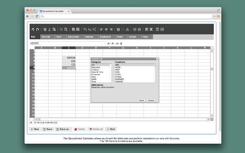Click the link icon in formula bar
Image resolution: width=245 pixels, height=153 pixels.
pyautogui.click(x=117, y=43)
